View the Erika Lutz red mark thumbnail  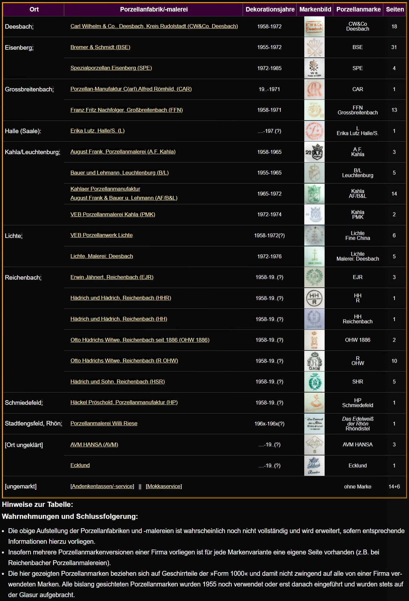coord(314,131)
